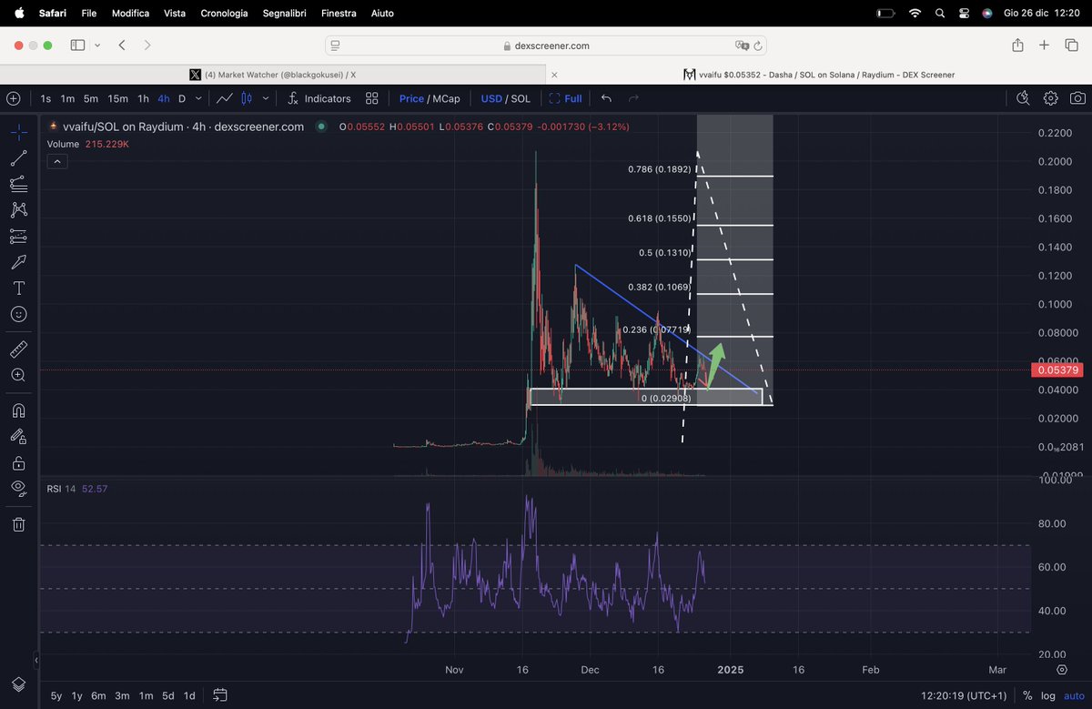Open the Fibonacci retracement tools
The image size is (1092, 709).
click(18, 184)
